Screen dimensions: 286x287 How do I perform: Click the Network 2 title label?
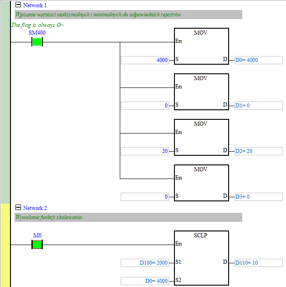click(35, 208)
